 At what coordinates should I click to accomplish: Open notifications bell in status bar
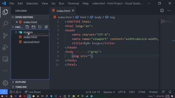coord(170,92)
